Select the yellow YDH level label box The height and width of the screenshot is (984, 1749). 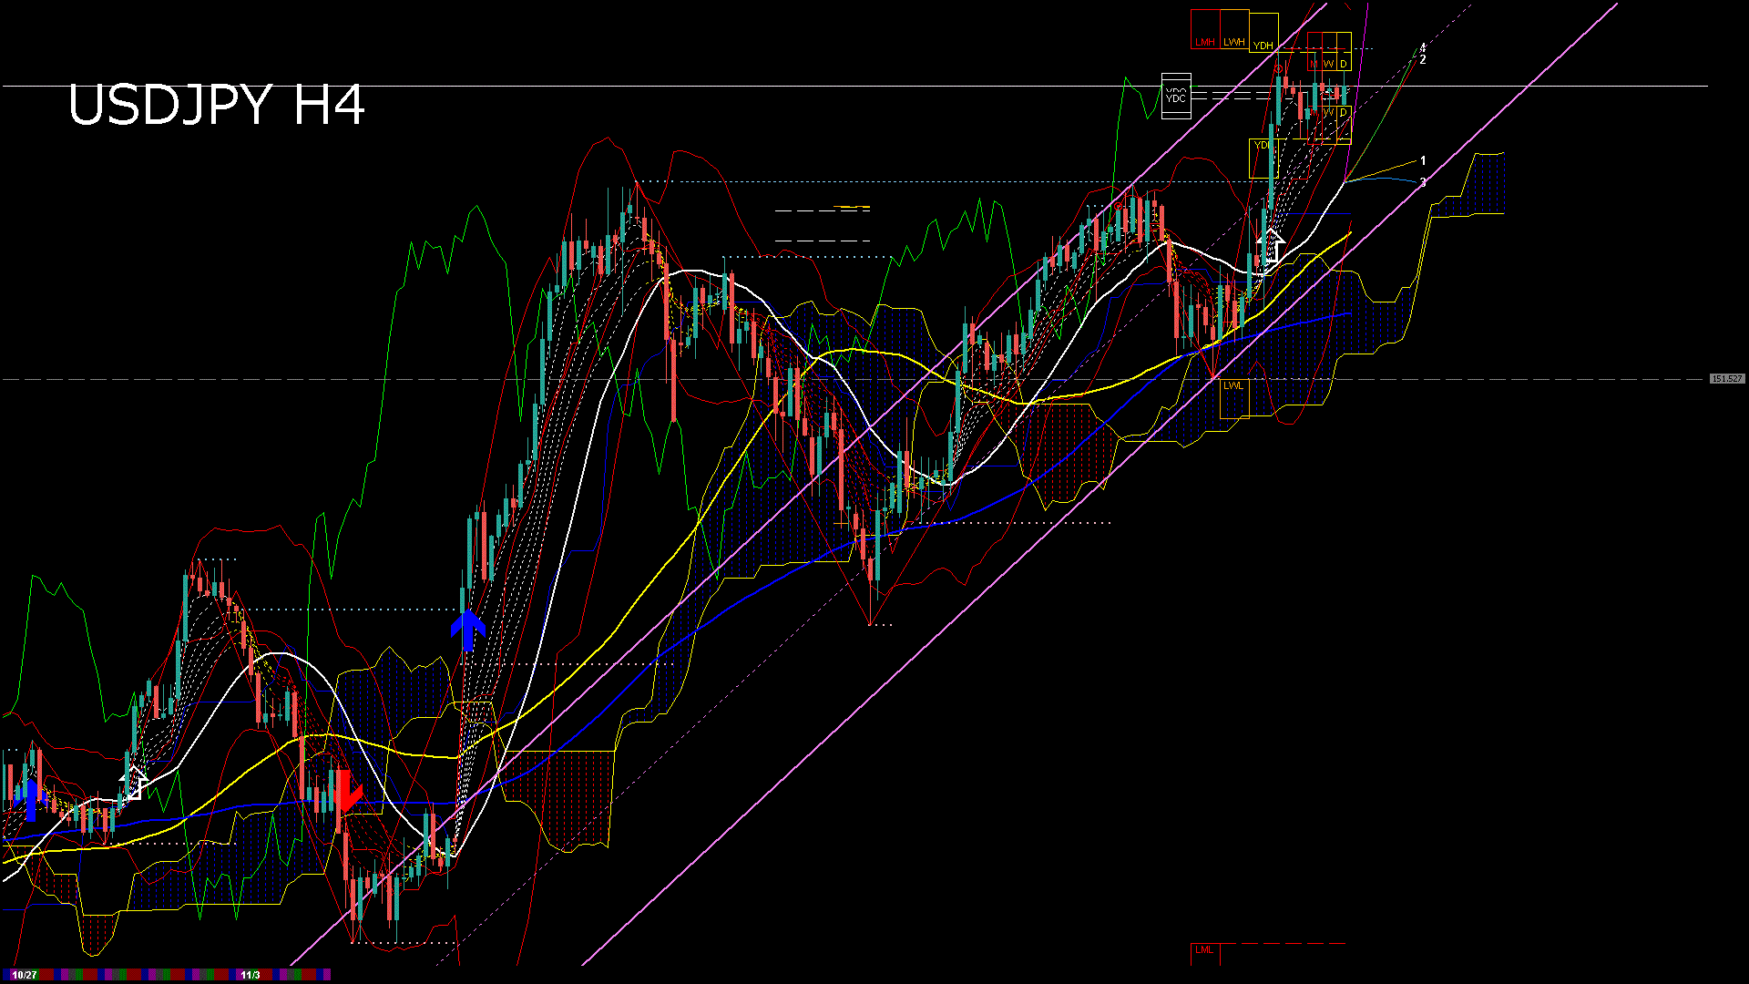1263,46
